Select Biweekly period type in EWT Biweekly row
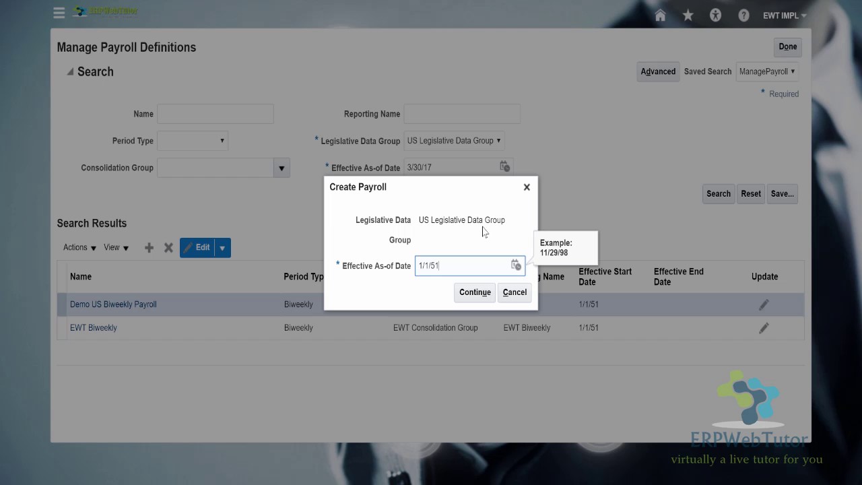 click(x=298, y=328)
